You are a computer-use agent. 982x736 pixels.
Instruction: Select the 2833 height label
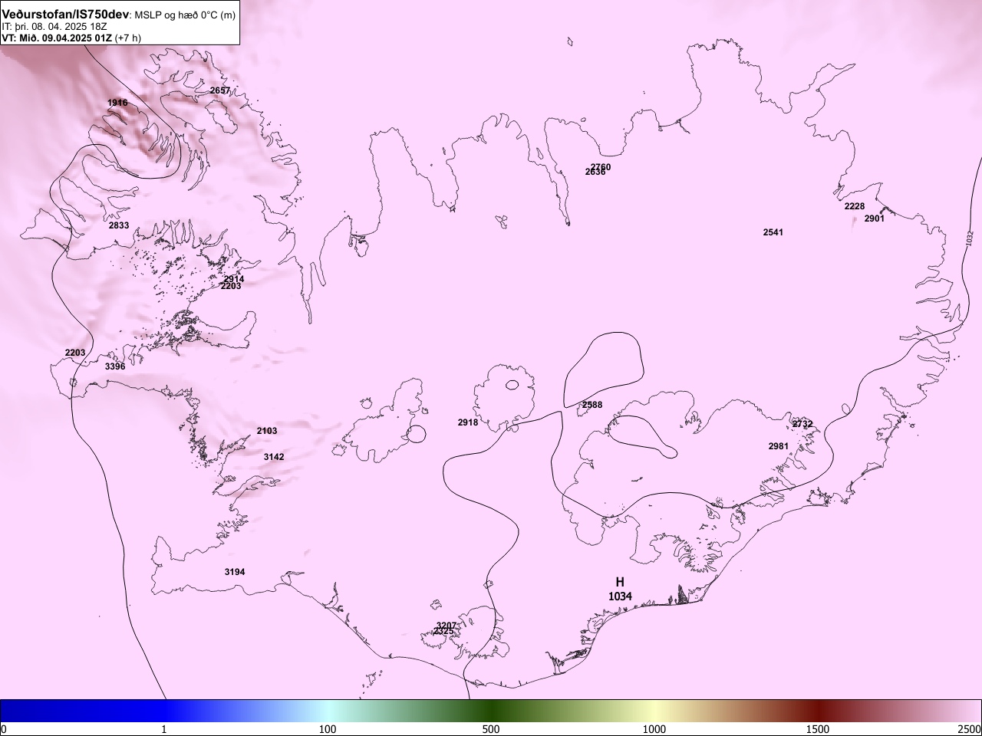[x=119, y=225]
